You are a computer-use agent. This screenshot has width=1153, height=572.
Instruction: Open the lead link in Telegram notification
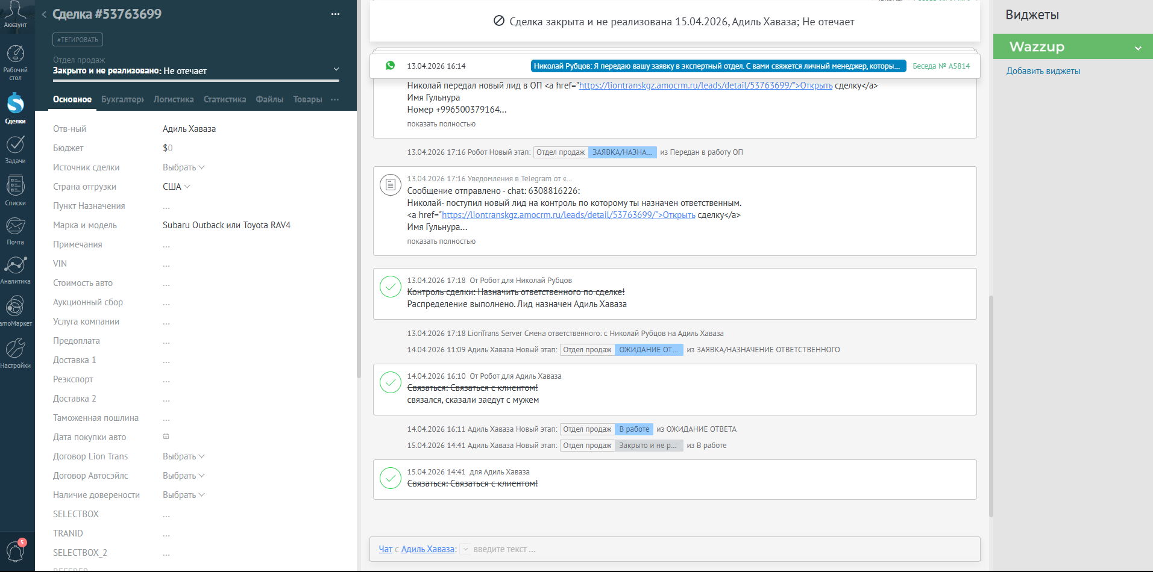(x=568, y=215)
